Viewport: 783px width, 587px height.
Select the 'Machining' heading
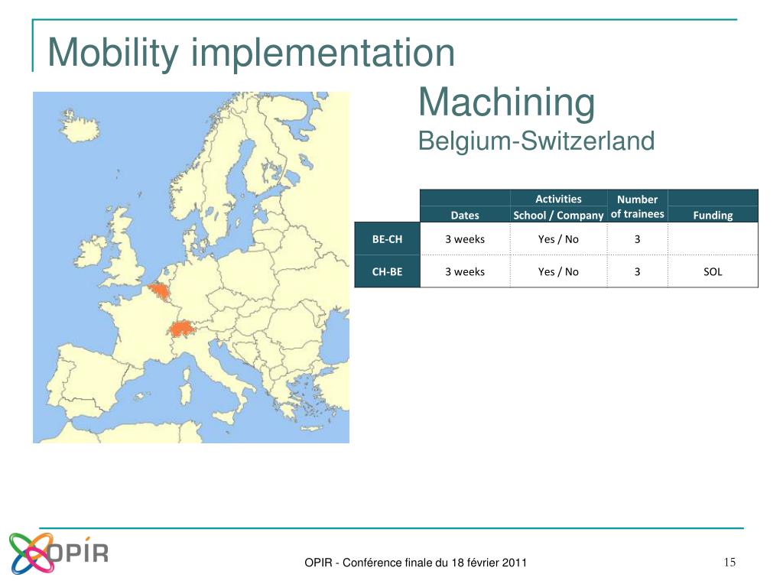click(x=507, y=102)
